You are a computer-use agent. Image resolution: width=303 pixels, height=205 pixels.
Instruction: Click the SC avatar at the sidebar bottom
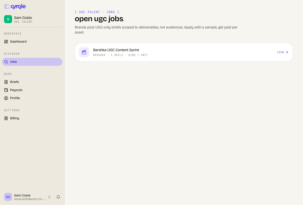[x=8, y=197]
